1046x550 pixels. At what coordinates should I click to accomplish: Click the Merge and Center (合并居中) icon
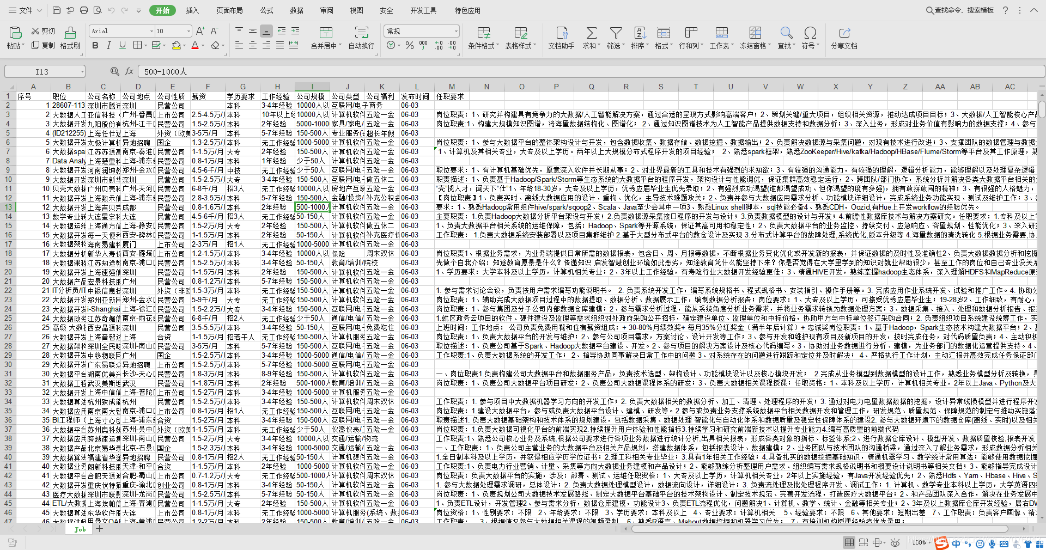click(326, 33)
